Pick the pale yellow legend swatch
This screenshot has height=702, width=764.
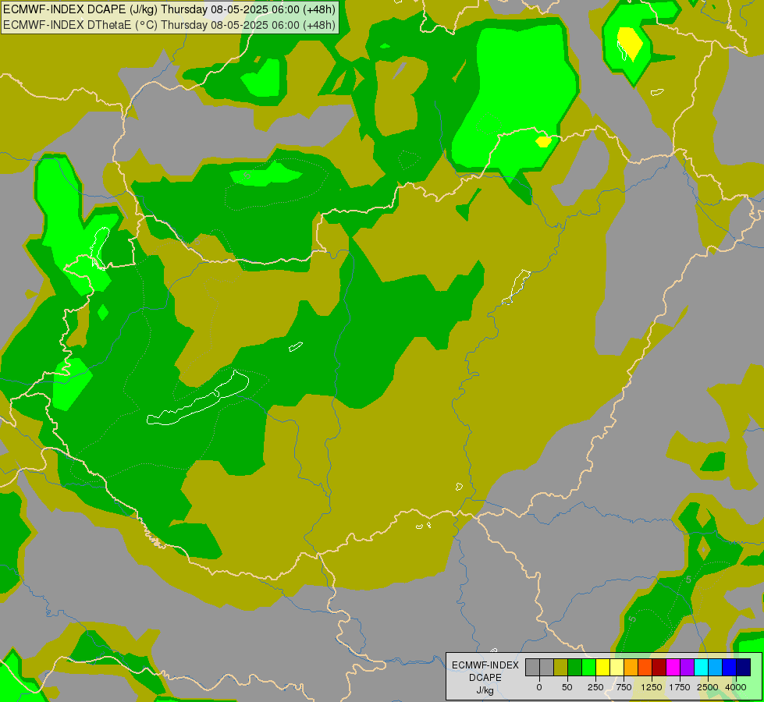617,667
